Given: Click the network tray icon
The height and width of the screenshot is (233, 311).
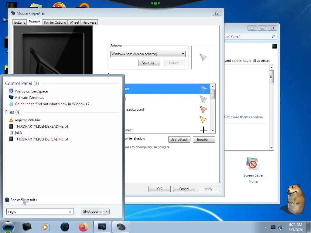Looking at the screenshot, I should click(273, 227).
